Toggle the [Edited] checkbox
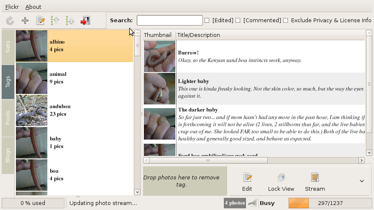 coord(207,20)
